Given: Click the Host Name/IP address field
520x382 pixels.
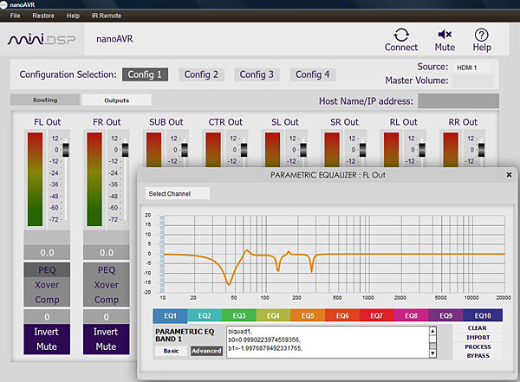Looking at the screenshot, I should click(458, 100).
